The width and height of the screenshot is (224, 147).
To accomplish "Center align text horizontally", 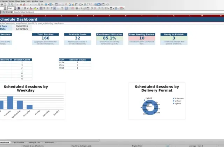I will (x=44, y=8).
